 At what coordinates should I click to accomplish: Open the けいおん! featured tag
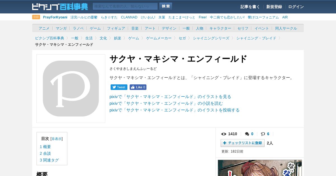pyautogui.click(x=148, y=17)
